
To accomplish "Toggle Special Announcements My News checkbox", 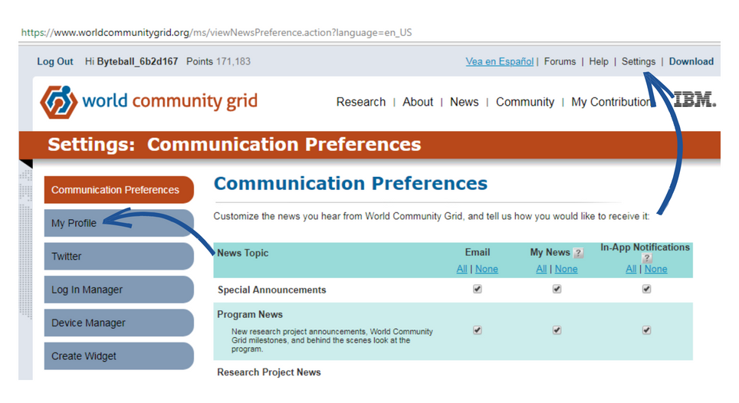I will pos(557,289).
